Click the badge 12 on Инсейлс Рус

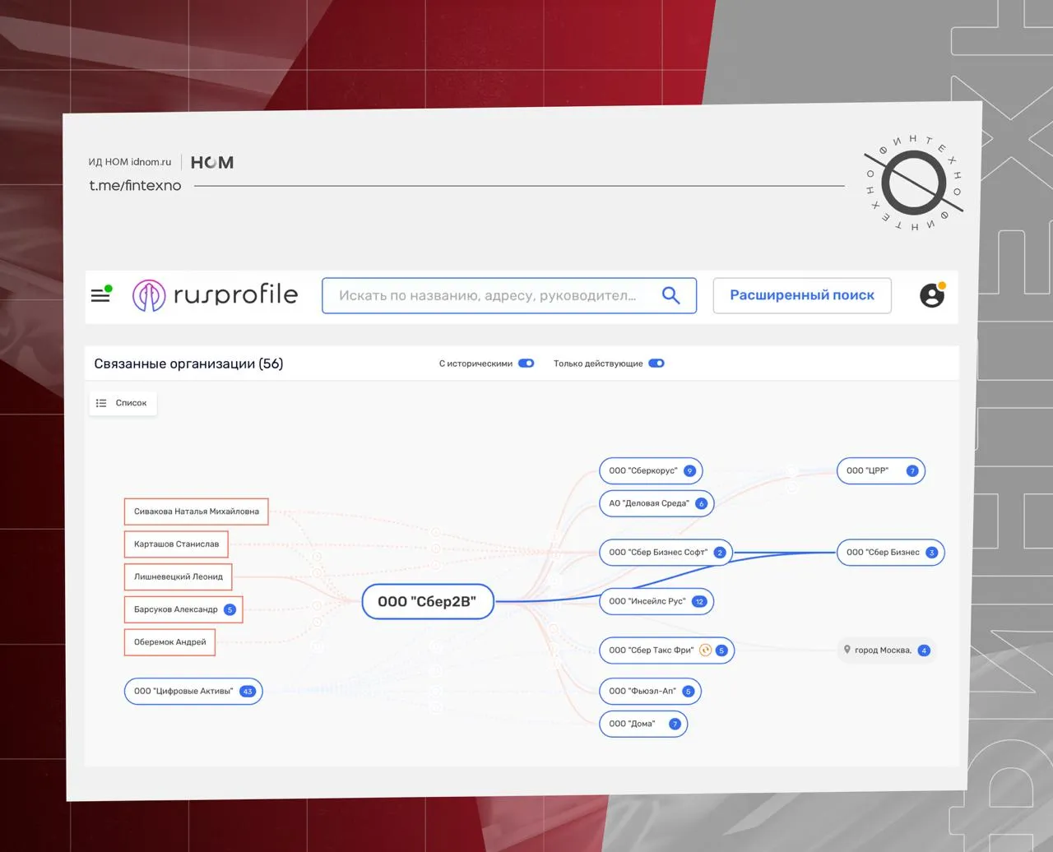699,602
